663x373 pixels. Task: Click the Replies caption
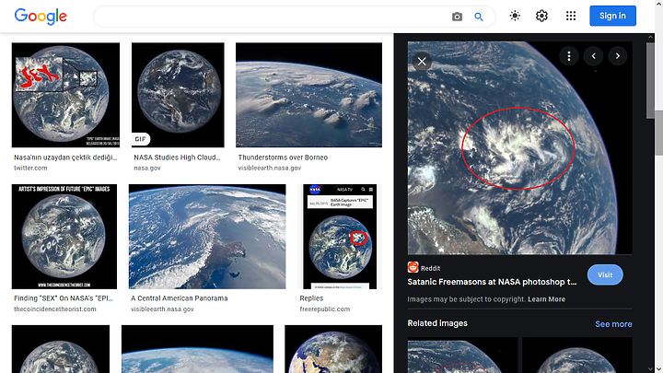click(311, 298)
